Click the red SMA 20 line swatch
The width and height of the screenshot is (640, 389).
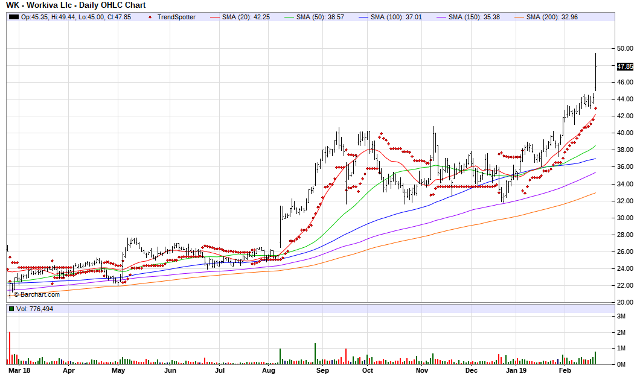click(215, 17)
